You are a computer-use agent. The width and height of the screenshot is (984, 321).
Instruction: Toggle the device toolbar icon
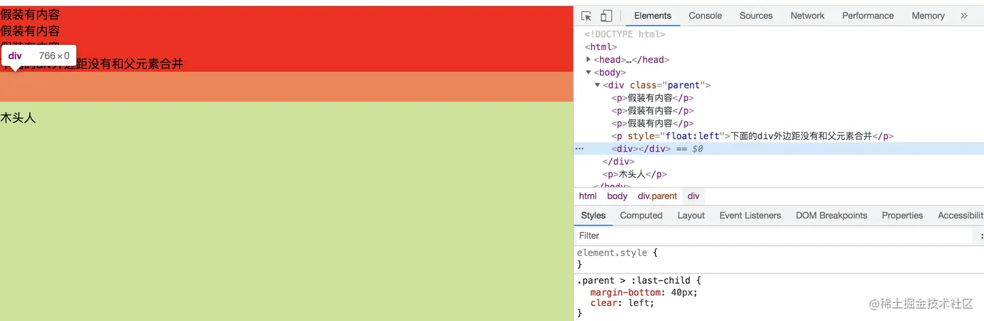tap(606, 16)
